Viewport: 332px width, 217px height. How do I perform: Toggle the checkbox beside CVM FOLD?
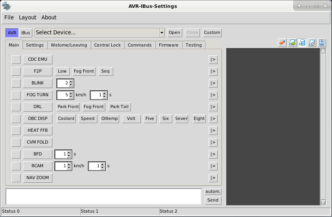(16, 142)
